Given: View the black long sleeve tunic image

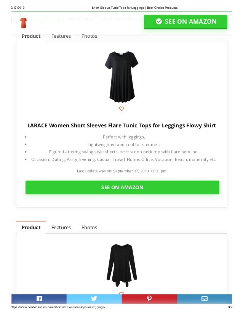Looking at the screenshot, I should pyautogui.click(x=121, y=265).
